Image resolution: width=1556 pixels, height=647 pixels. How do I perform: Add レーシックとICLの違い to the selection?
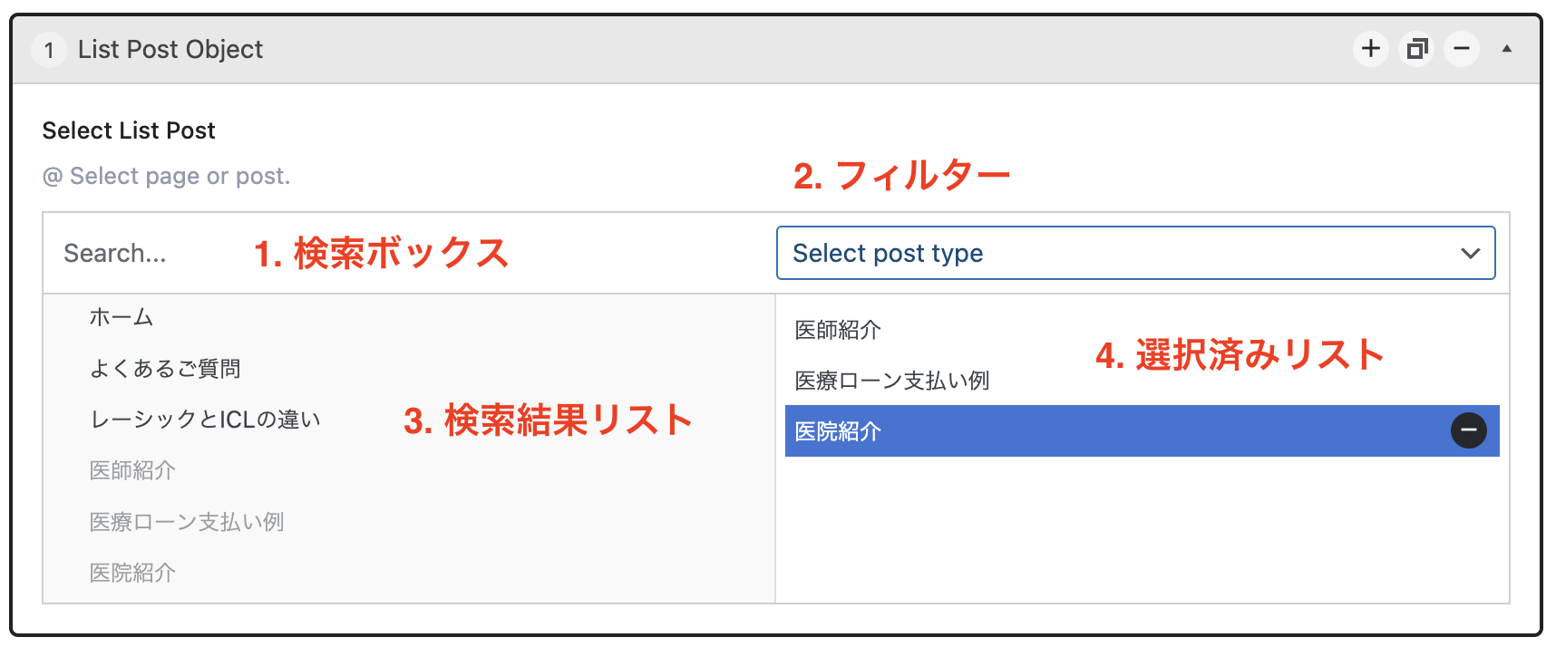[205, 420]
